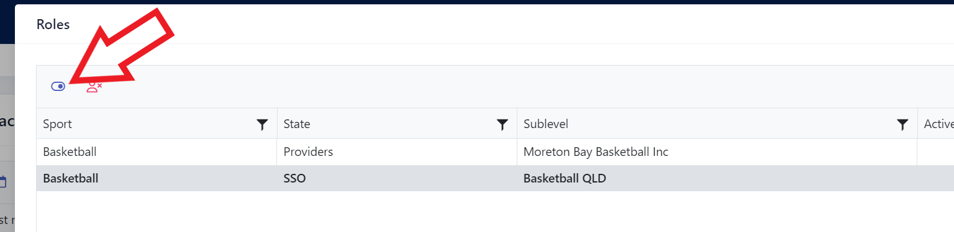Click the empty grid area below the rows

point(495,212)
